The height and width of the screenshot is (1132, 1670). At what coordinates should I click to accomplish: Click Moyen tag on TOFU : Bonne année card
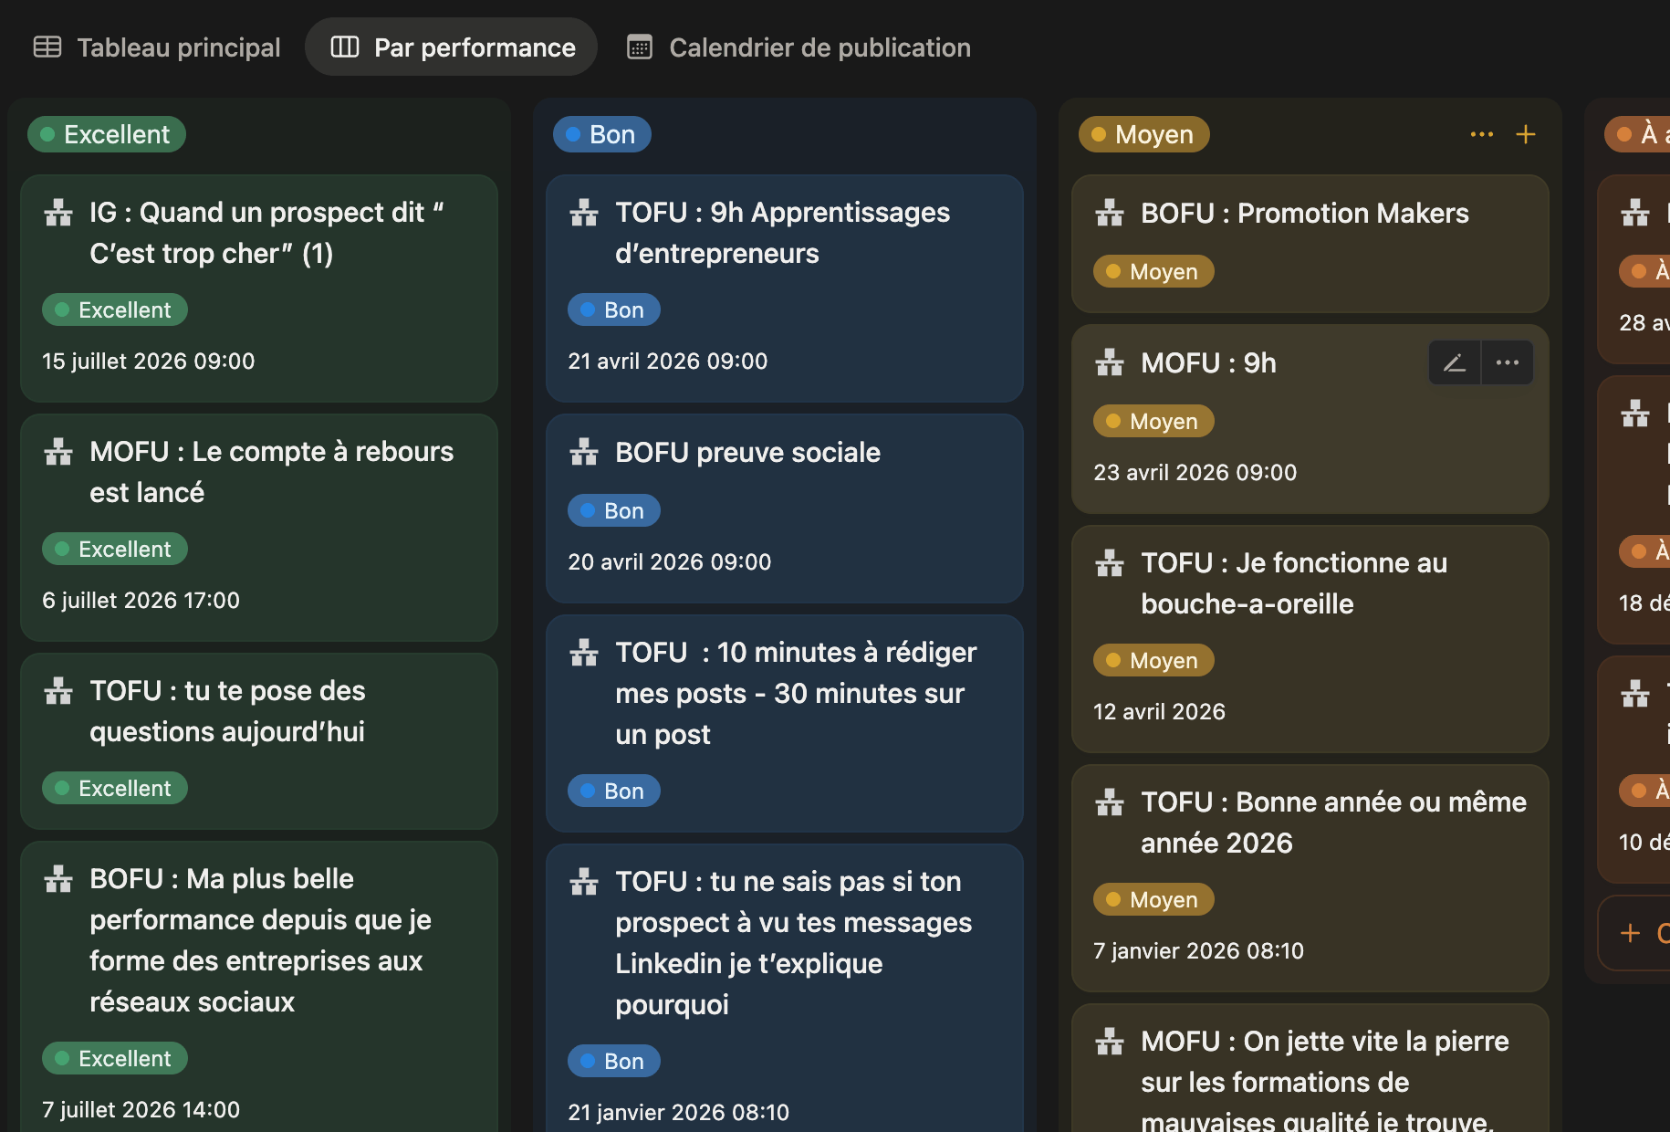pos(1154,899)
